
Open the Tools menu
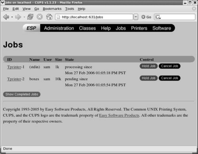pyautogui.click(x=69, y=9)
